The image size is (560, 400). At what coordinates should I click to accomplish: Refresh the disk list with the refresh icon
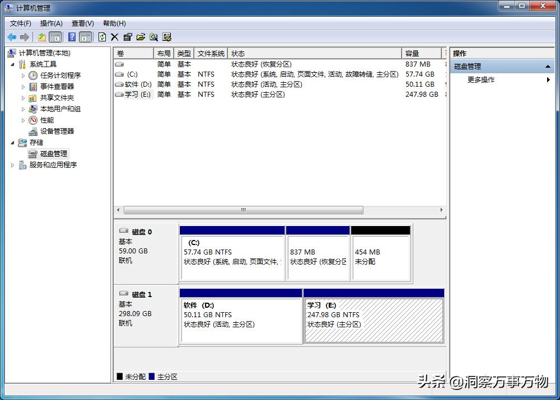tap(102, 37)
